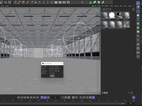This screenshot has width=142, height=106.
Task: Click the green S-shaped plugin icon
Action: [103, 2]
